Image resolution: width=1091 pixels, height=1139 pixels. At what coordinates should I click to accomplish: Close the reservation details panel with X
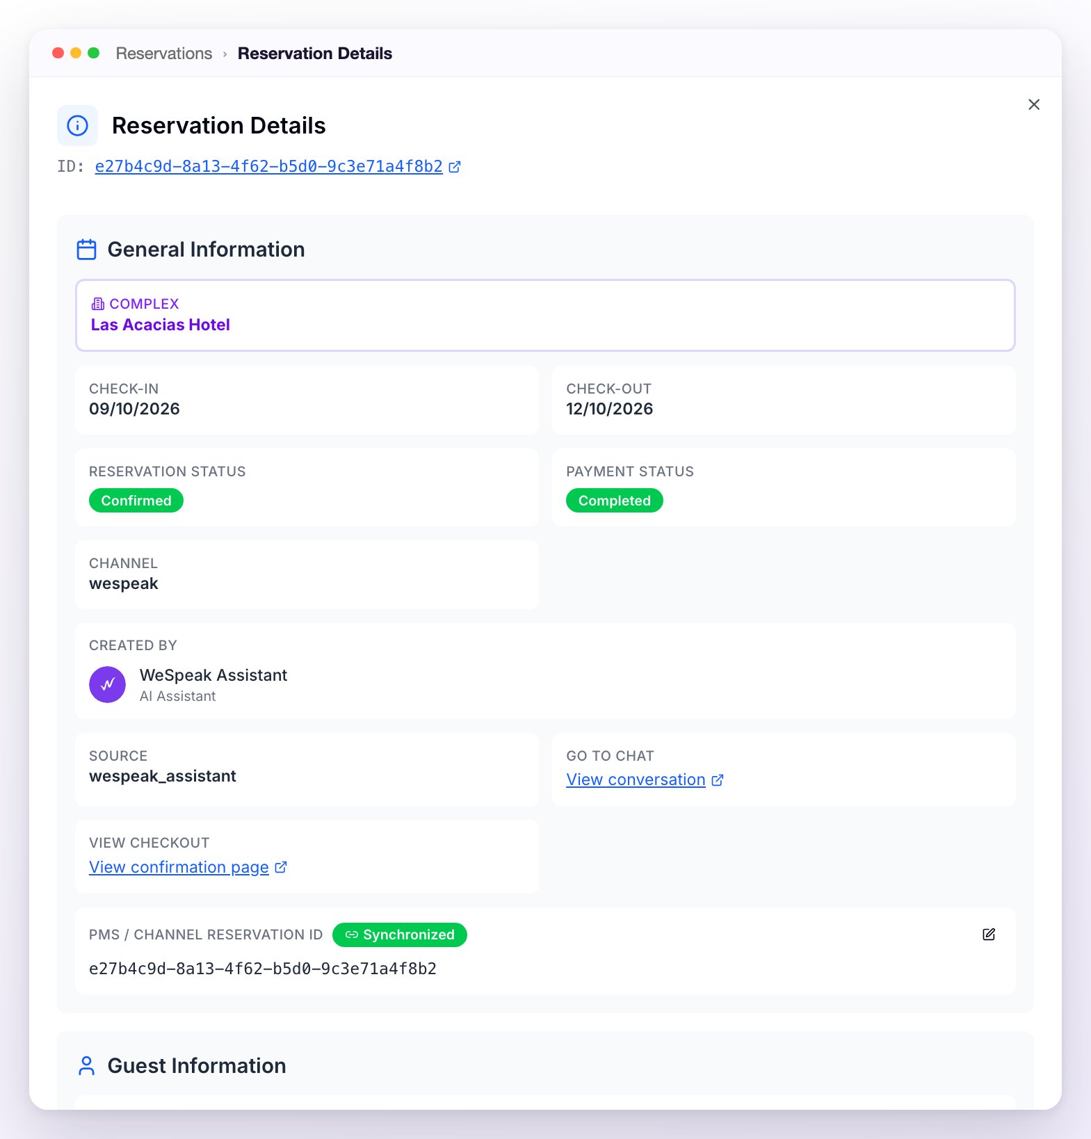(1034, 104)
